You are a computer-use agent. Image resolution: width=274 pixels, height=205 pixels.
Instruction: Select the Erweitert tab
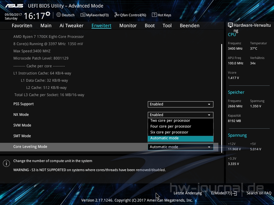(x=101, y=26)
